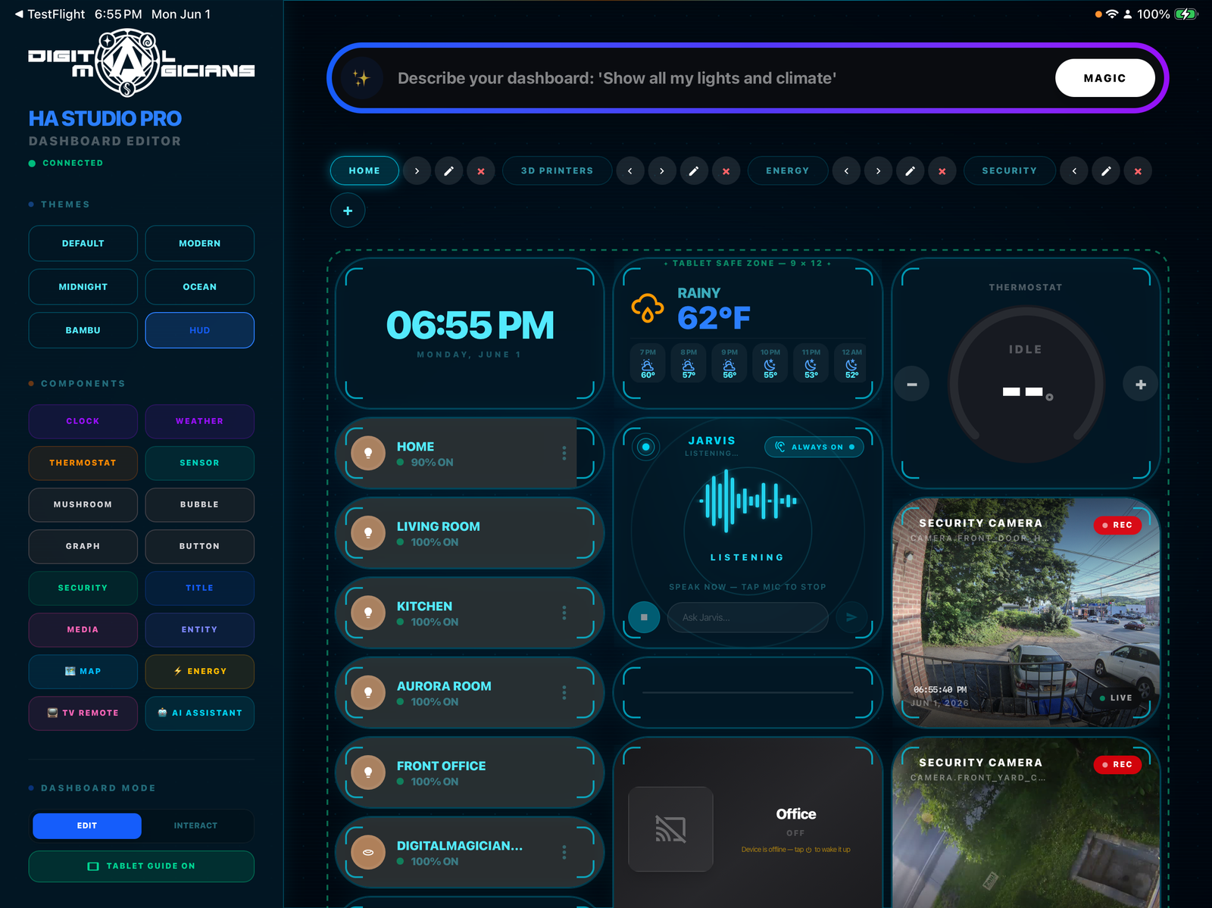Viewport: 1212px width, 908px height.
Task: Move Energy tab right
Action: 878,171
